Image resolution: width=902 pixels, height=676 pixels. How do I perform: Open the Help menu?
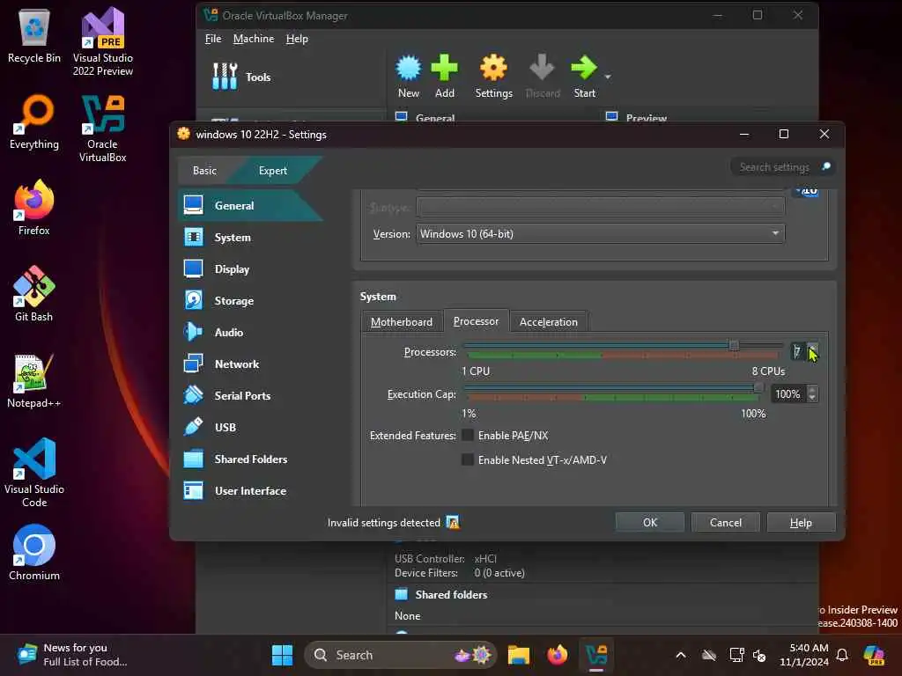[297, 39]
